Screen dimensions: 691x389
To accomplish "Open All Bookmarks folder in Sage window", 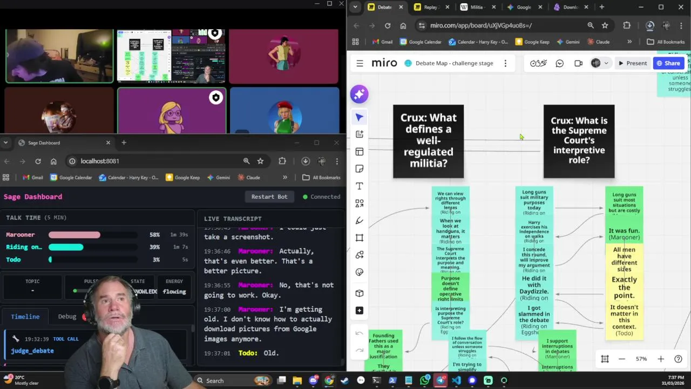I will click(x=321, y=177).
